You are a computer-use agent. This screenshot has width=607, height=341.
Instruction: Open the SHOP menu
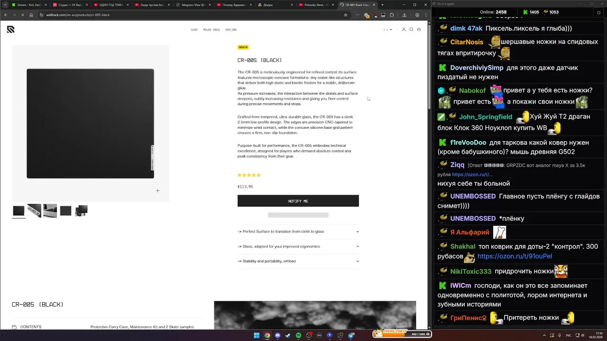tap(194, 29)
